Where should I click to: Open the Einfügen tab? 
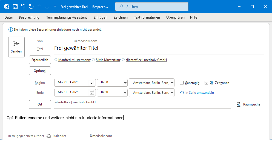pos(101,17)
